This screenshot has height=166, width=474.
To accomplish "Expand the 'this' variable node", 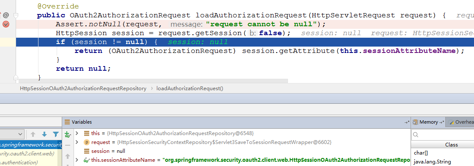I will 77,133.
